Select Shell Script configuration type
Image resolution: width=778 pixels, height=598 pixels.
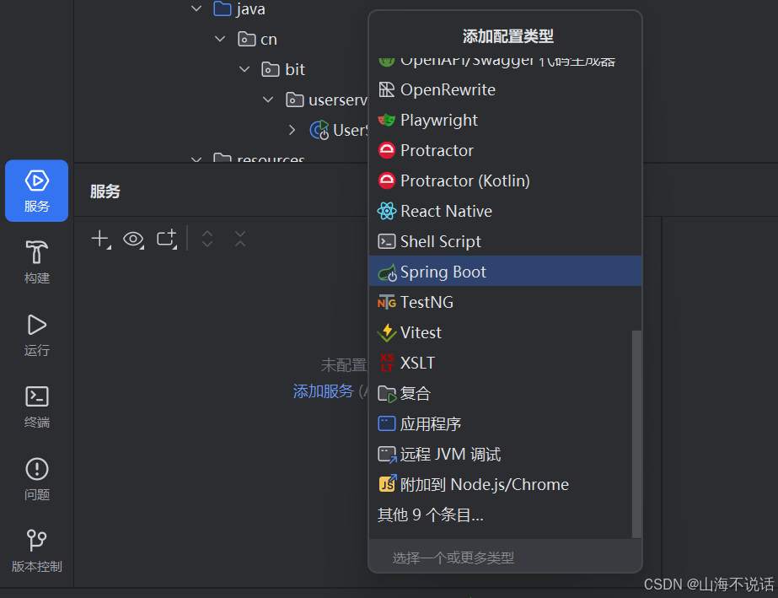click(505, 241)
